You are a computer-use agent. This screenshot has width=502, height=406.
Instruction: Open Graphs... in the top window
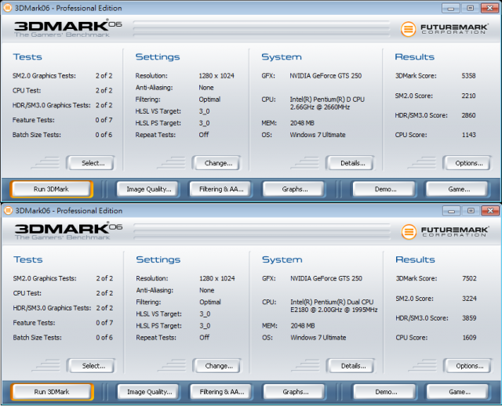pos(294,189)
